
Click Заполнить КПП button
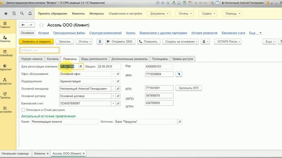[189, 88]
